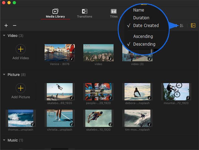Screen dimensions: 199x150
Task: Click the yellow Add Video plus icon
Action: tap(21, 49)
